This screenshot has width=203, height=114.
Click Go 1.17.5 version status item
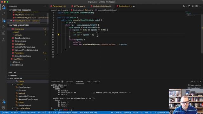pos(42,113)
